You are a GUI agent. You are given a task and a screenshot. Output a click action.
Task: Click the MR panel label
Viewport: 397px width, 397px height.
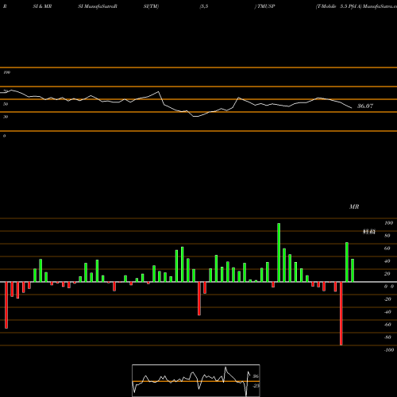pos(354,206)
